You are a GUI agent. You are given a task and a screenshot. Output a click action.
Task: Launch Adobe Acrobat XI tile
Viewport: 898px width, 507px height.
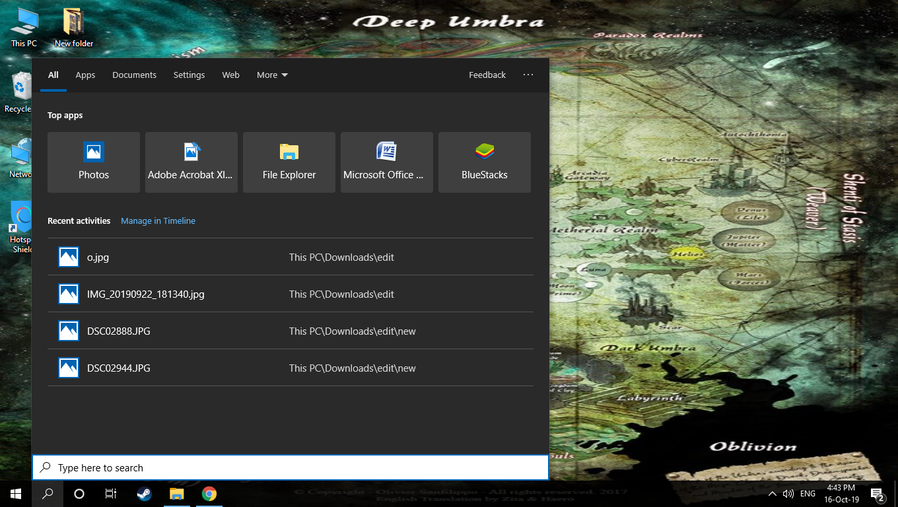point(191,162)
